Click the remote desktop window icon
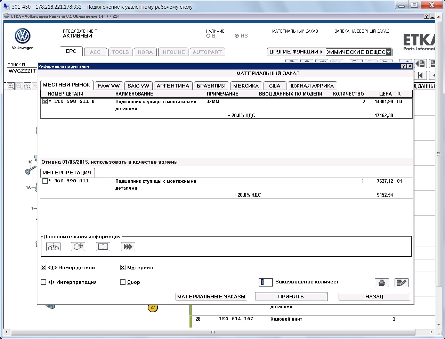445x339 pixels. [7, 6]
